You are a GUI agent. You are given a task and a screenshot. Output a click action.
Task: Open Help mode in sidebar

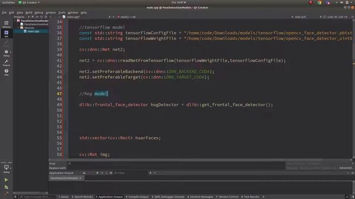click(x=6, y=72)
